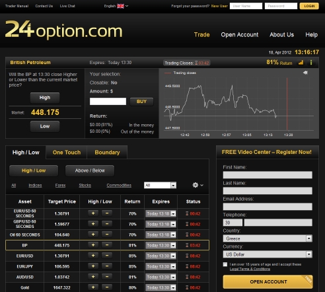Image resolution: width=325 pixels, height=292 pixels.
Task: Click the yellow OPEN ACCOUNT button
Action: tap(268, 282)
